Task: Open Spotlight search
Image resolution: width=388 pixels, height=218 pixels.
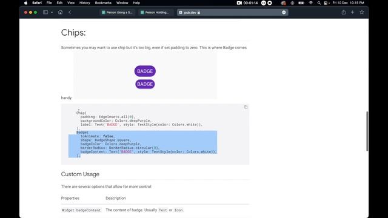Action: pyautogui.click(x=319, y=3)
